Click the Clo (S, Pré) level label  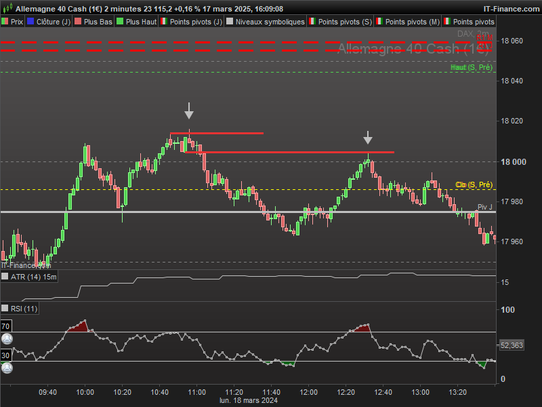pos(474,185)
